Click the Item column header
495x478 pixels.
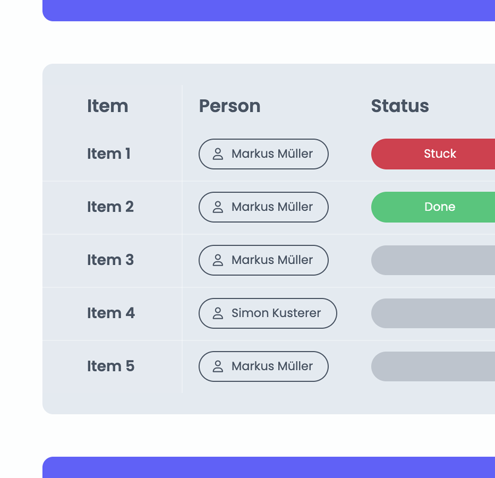pyautogui.click(x=107, y=106)
